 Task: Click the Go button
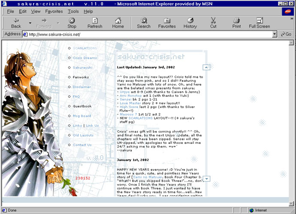tap(286, 34)
